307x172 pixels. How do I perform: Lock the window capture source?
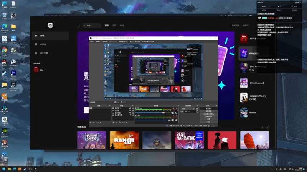click(x=133, y=113)
